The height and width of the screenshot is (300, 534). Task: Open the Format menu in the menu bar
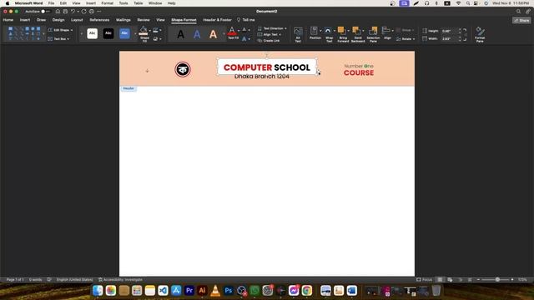pyautogui.click(x=108, y=3)
